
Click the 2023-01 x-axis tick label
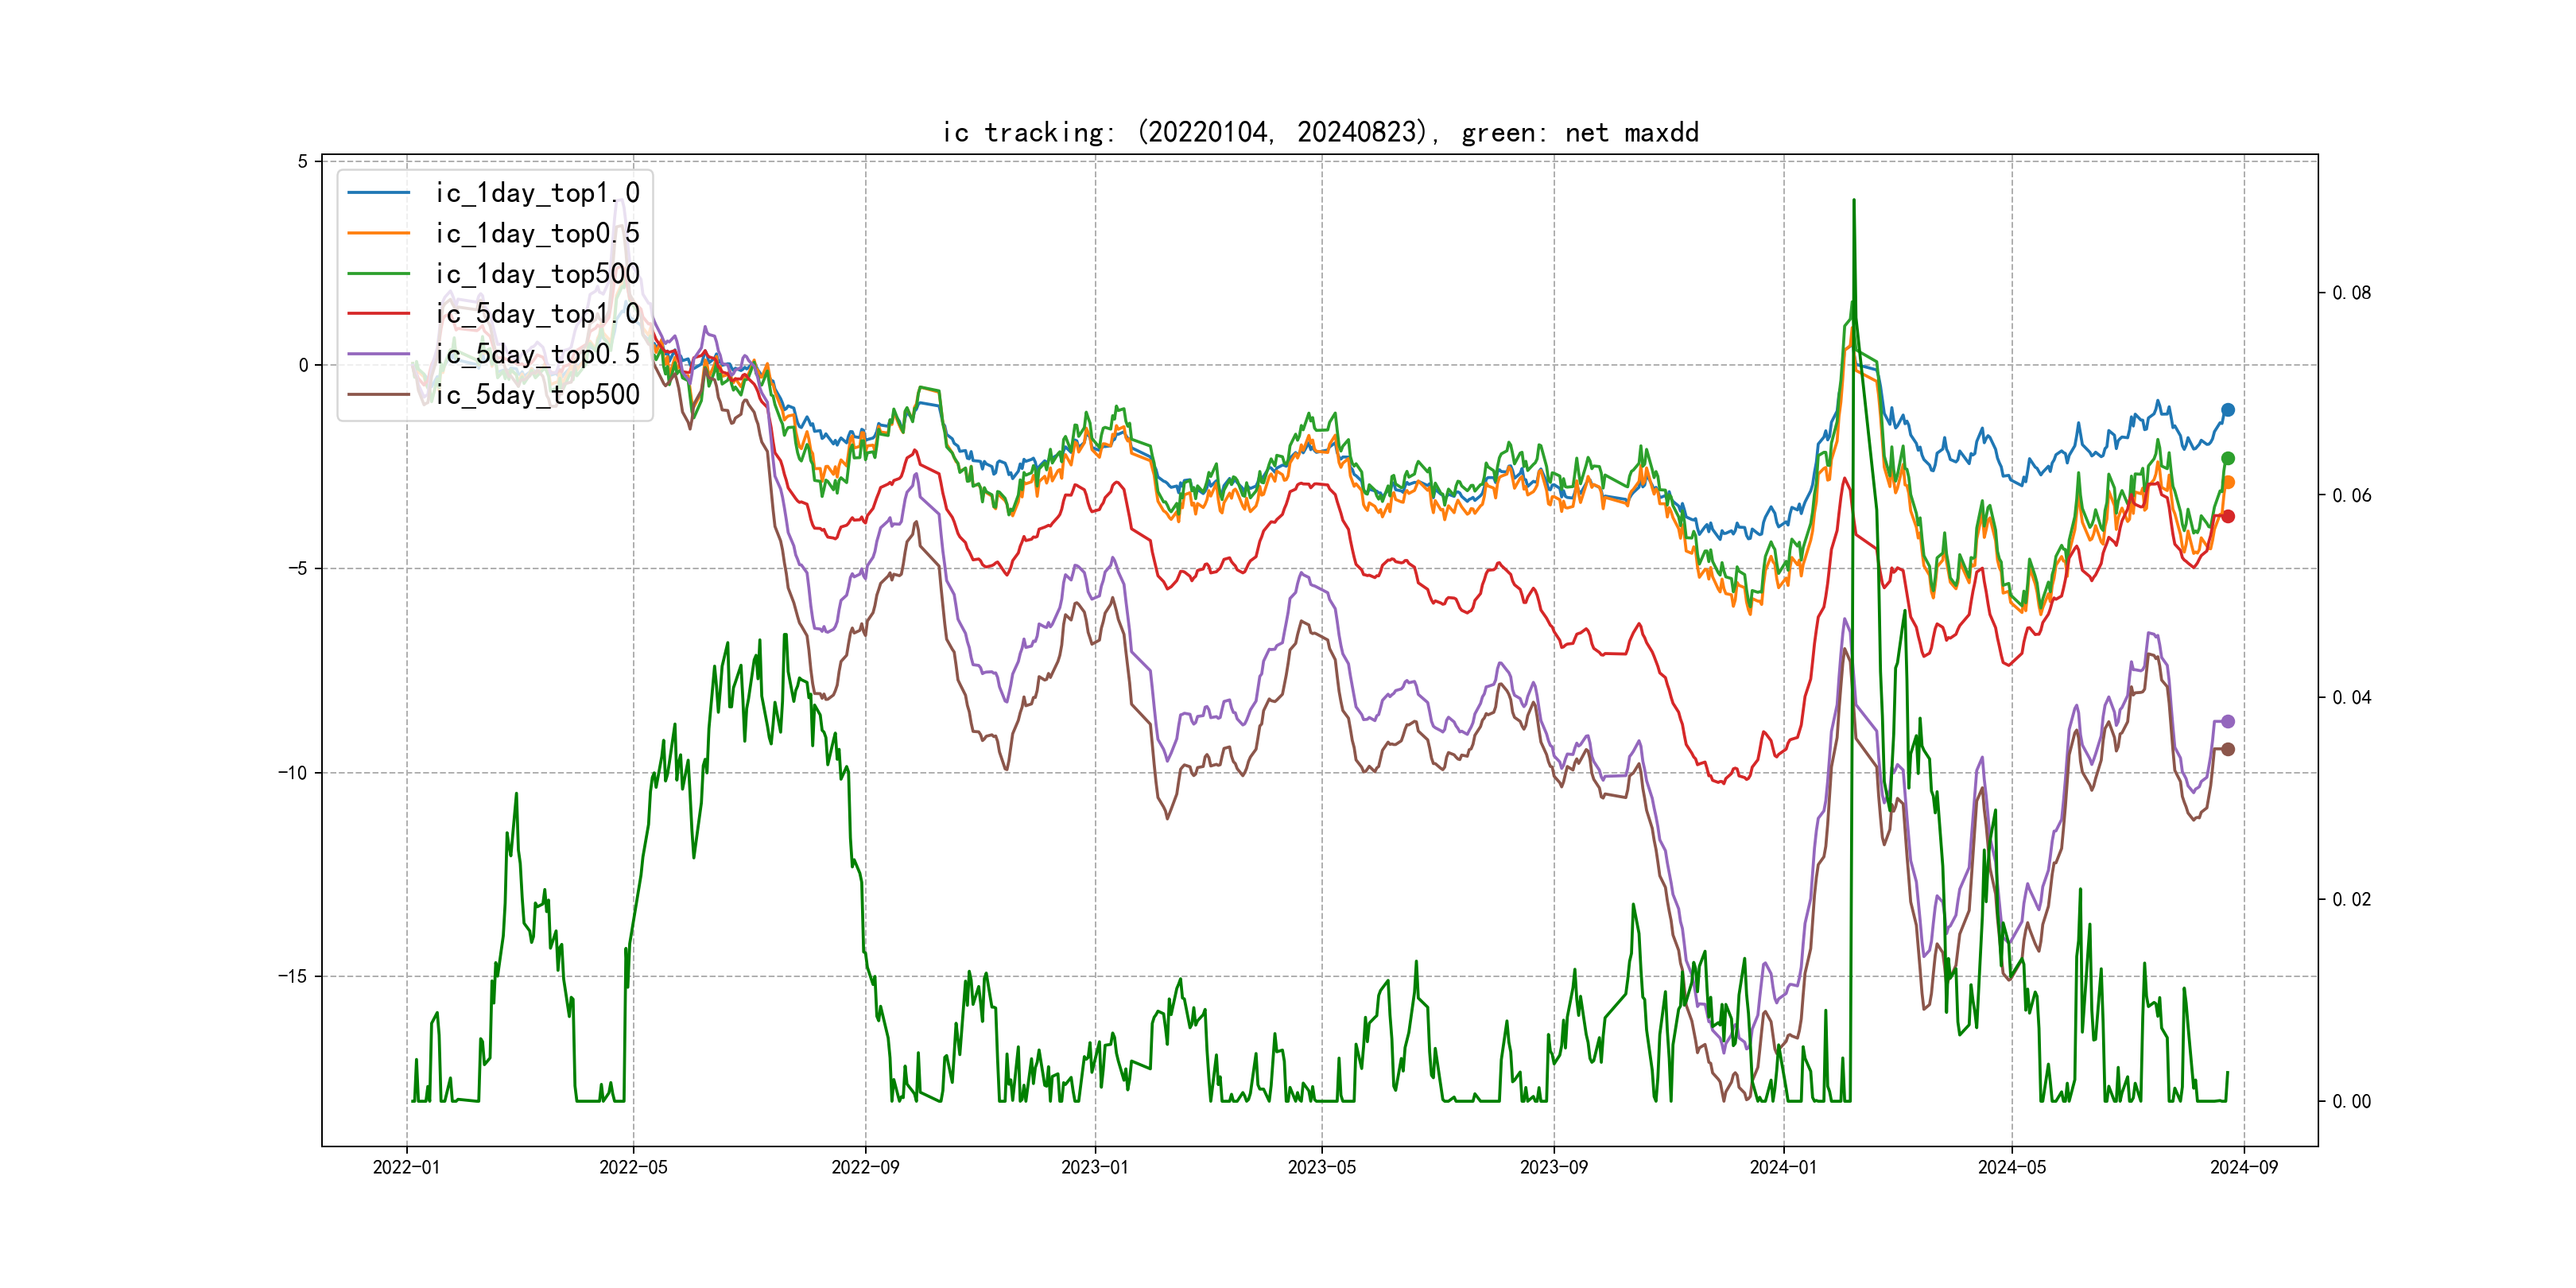[1095, 1167]
